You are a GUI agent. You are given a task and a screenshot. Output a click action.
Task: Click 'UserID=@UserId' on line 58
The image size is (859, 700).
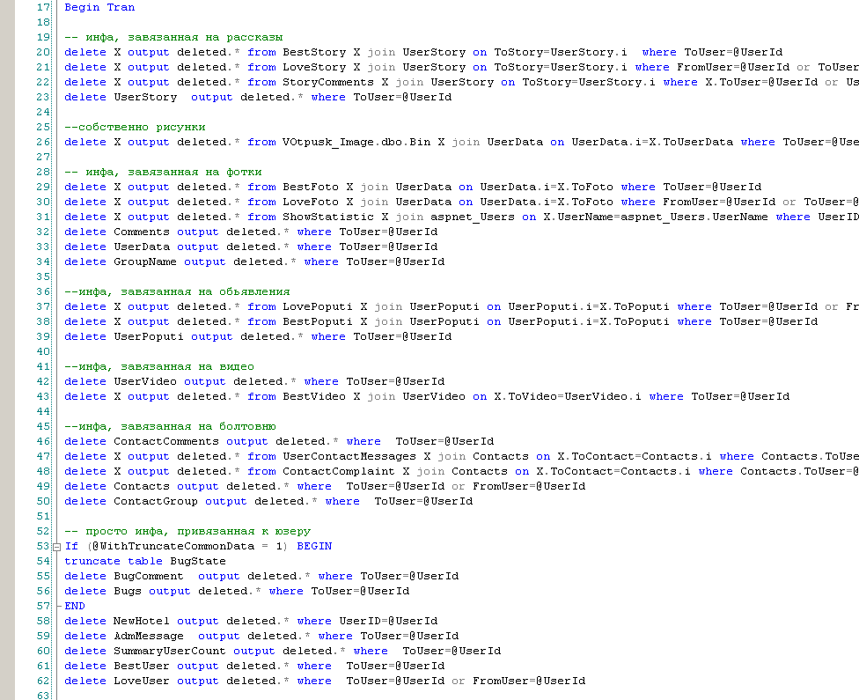coord(388,621)
